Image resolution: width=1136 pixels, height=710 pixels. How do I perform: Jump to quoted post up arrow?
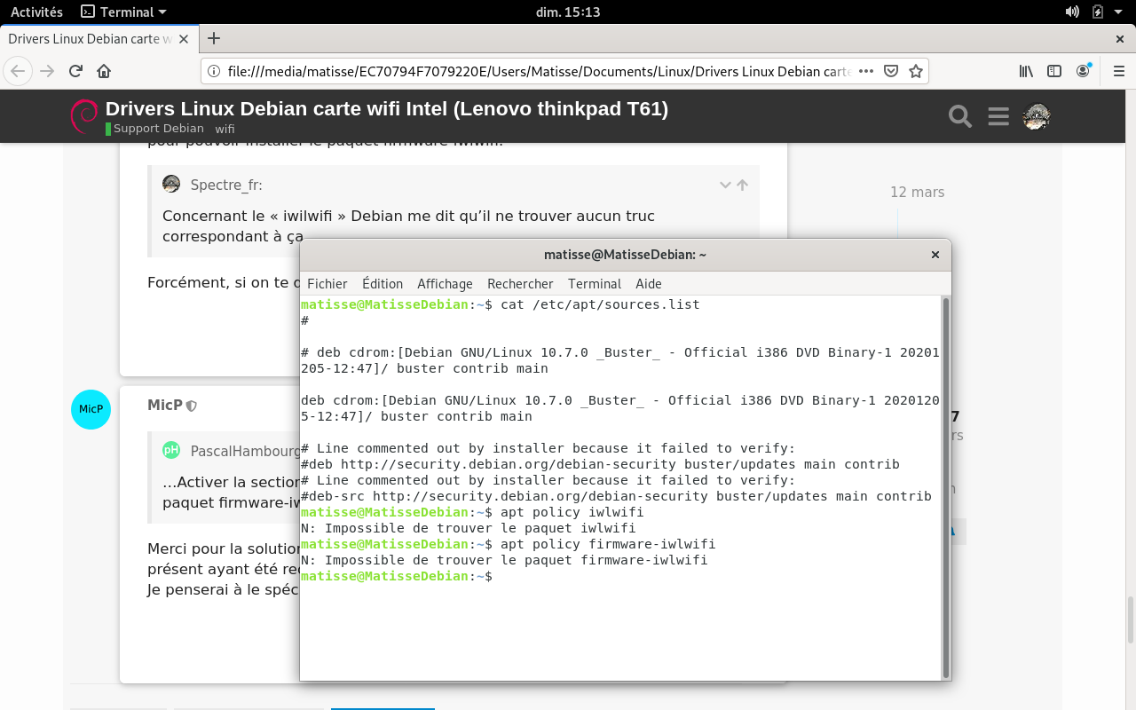[742, 185]
